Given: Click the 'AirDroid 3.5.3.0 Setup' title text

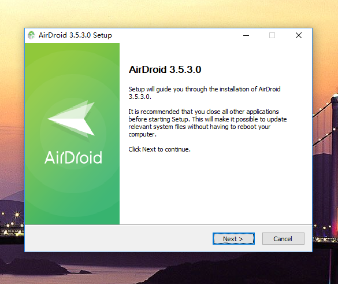Looking at the screenshot, I should (75, 35).
